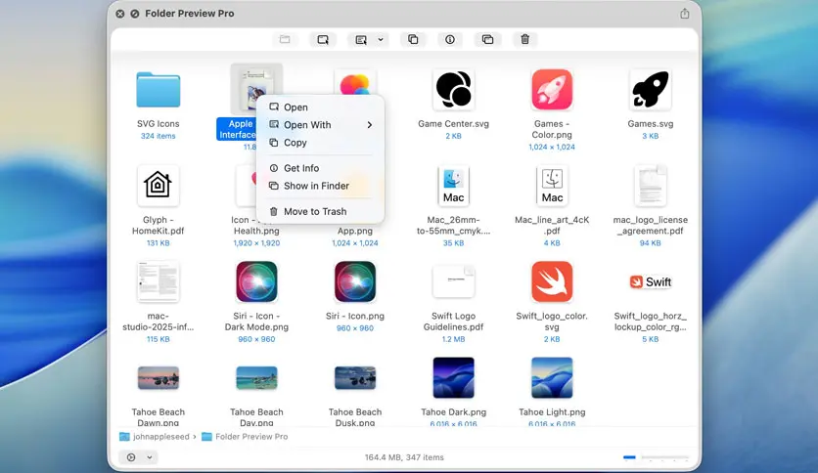Image resolution: width=818 pixels, height=473 pixels.
Task: Select the mac_logo_license_agreement.pdf icon
Action: tap(650, 186)
